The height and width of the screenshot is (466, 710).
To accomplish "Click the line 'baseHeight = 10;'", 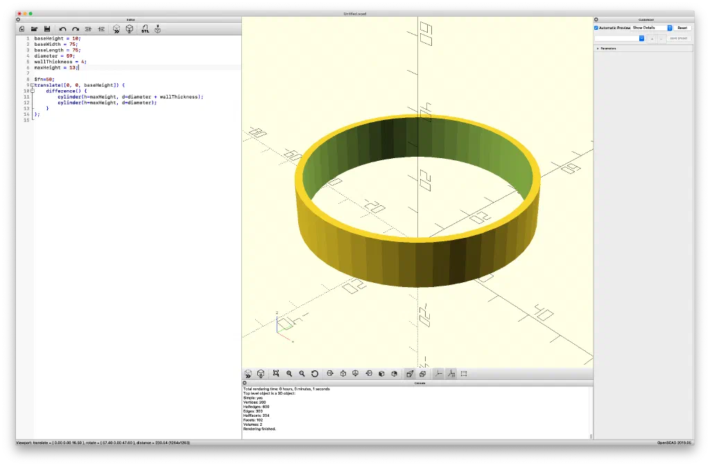I will 58,39.
